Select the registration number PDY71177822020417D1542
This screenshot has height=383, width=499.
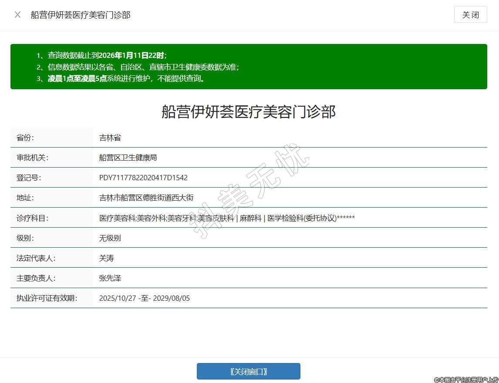[x=143, y=178]
